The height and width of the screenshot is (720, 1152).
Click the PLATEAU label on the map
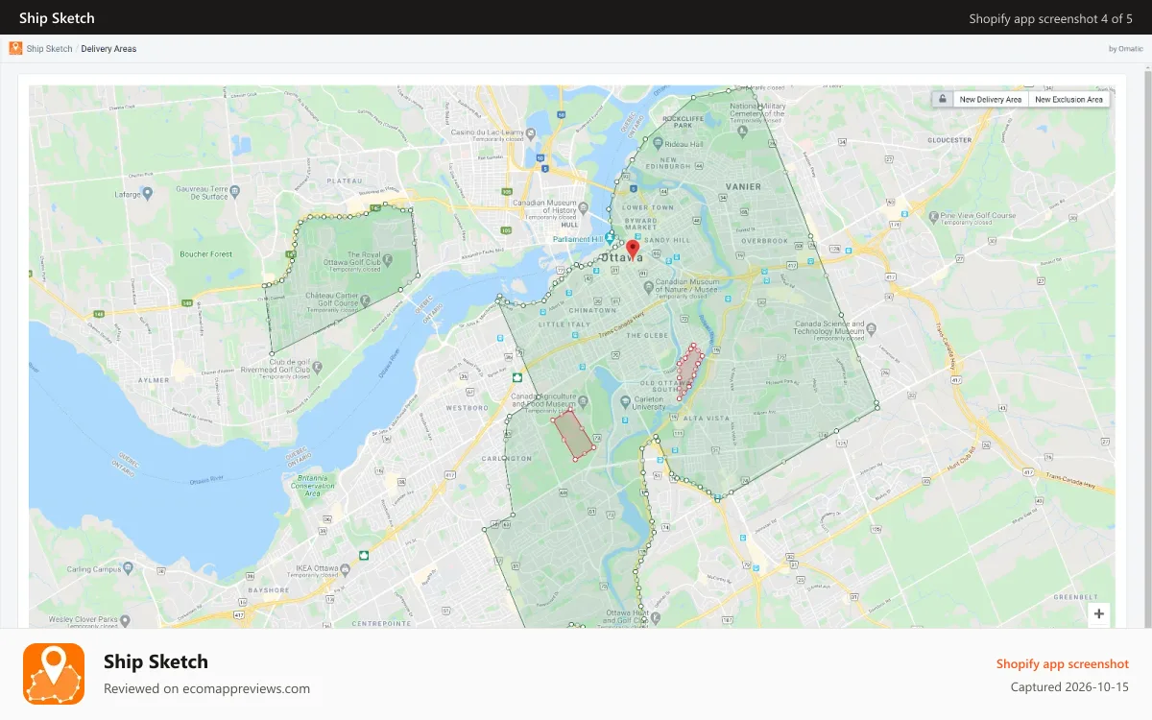click(x=344, y=180)
